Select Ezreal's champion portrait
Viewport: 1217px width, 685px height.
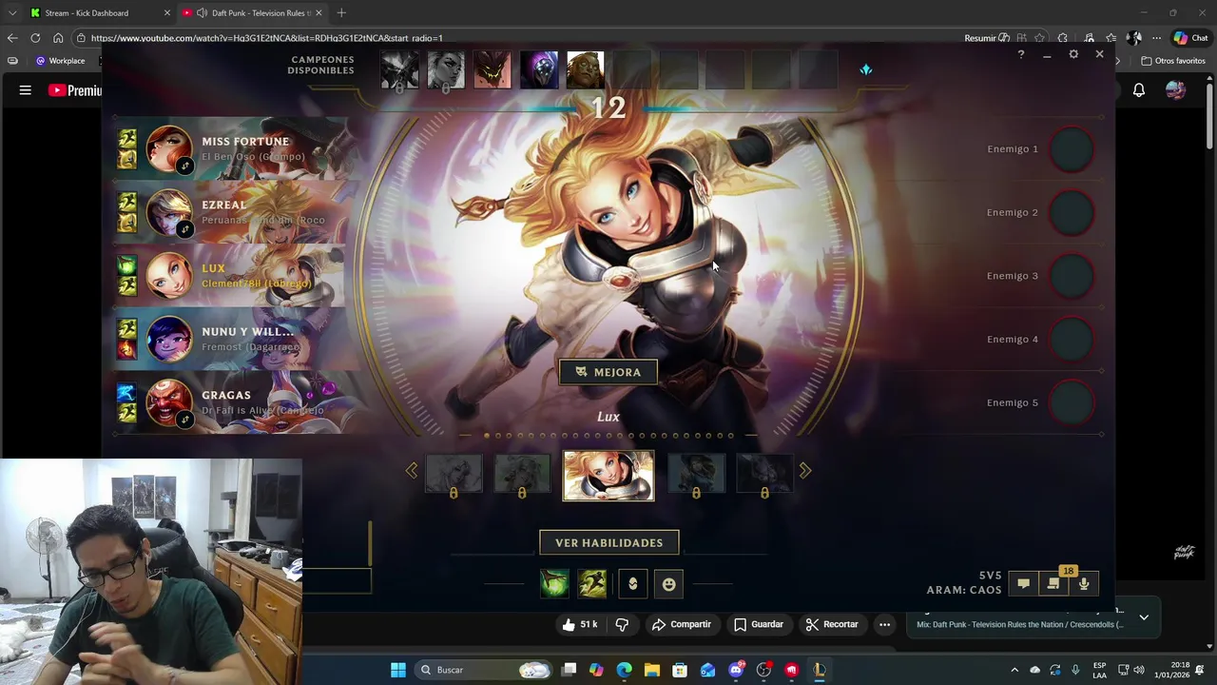(x=169, y=213)
